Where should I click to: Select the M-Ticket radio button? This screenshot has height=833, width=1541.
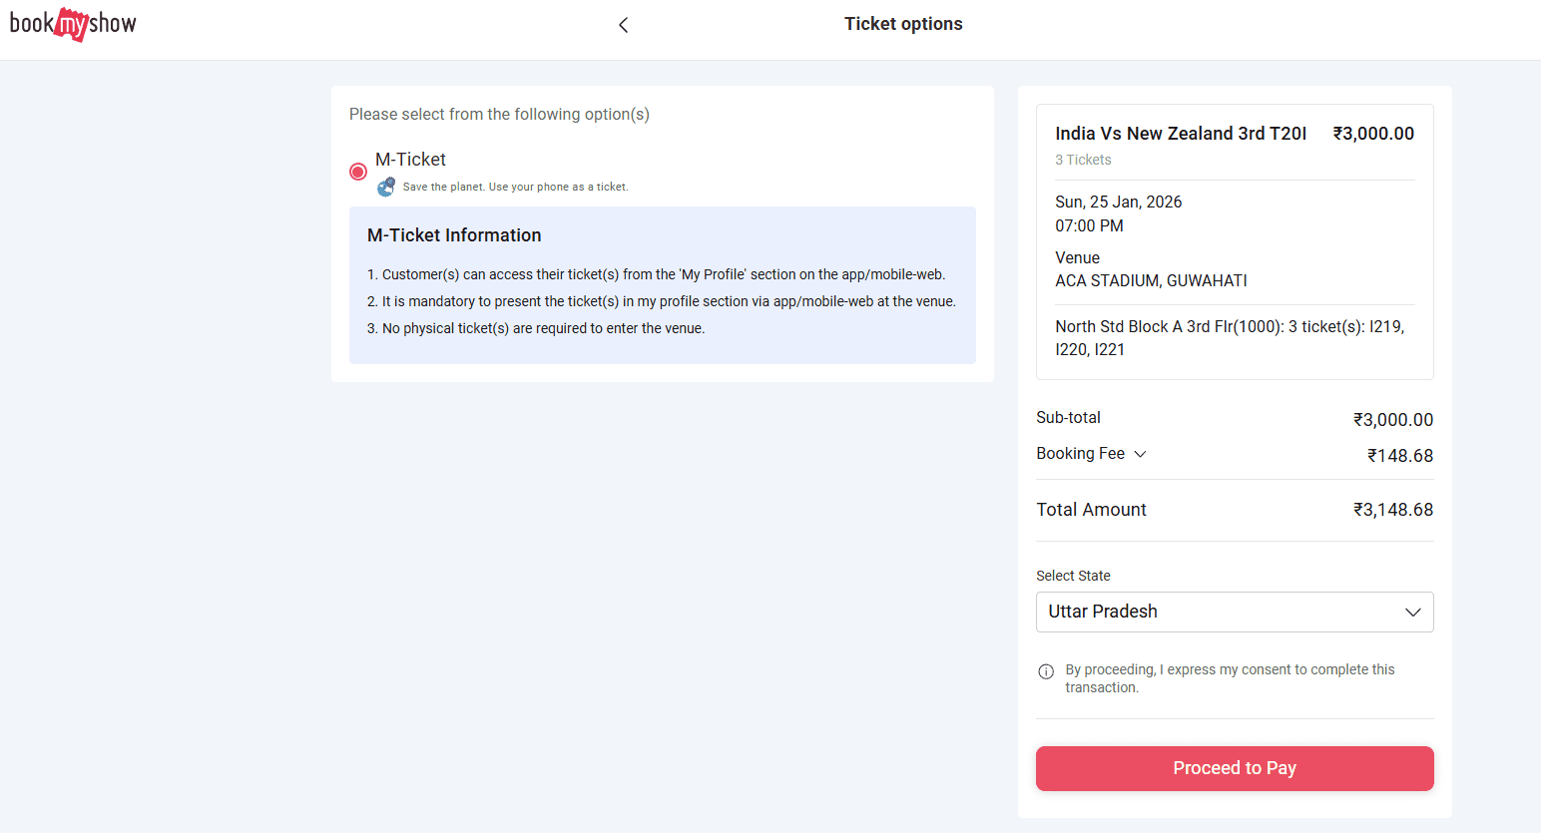358,172
